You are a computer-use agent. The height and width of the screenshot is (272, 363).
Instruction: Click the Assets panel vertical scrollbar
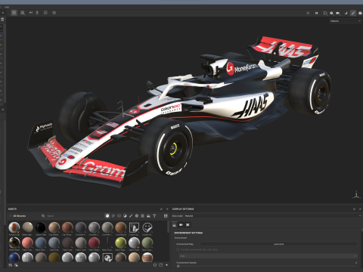pyautogui.click(x=169, y=227)
